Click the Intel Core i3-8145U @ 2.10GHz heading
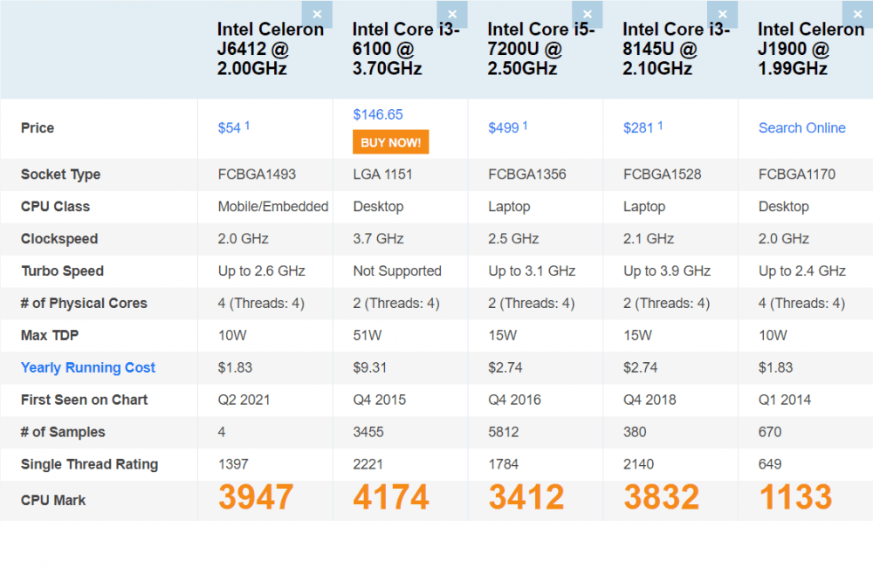The height and width of the screenshot is (568, 873). pos(677,49)
